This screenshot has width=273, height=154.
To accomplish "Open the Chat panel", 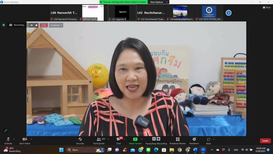I will pyautogui.click(x=118, y=141).
